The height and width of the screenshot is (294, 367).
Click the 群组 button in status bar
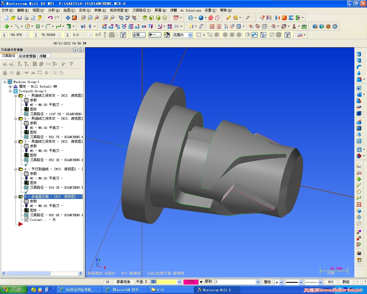pyautogui.click(x=346, y=282)
